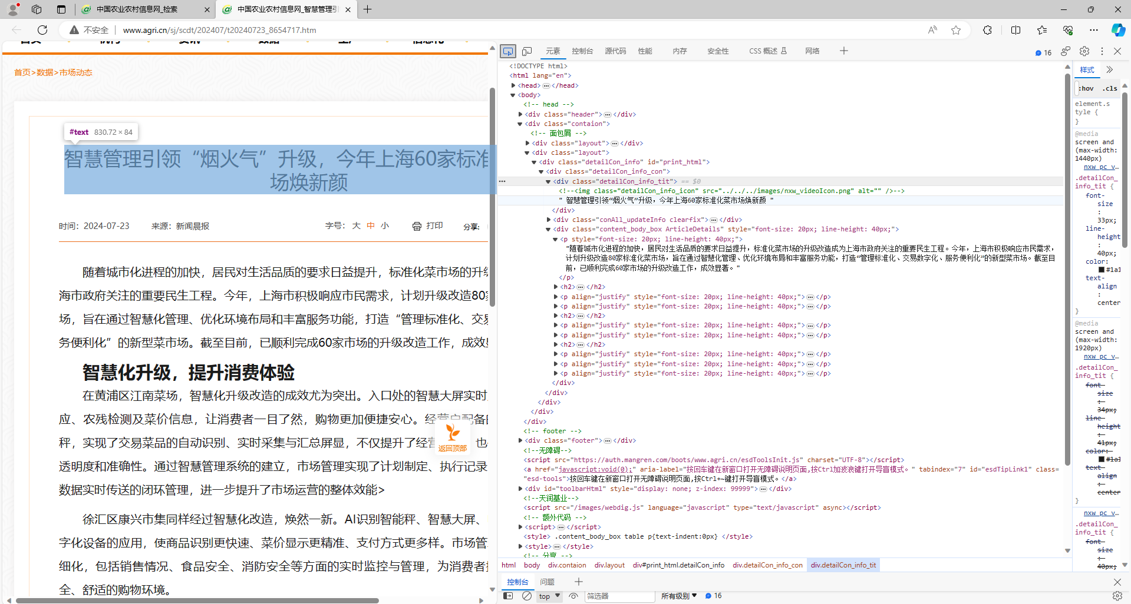The width and height of the screenshot is (1131, 604).
Task: Collapse the body element node
Action: [x=513, y=95]
